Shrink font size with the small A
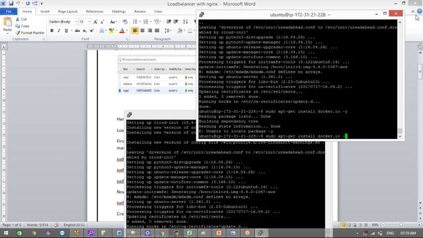The height and width of the screenshot is (238, 423). (102, 22)
